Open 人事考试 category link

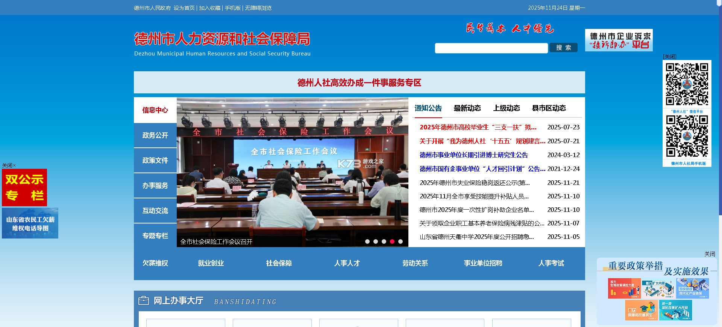pyautogui.click(x=551, y=263)
